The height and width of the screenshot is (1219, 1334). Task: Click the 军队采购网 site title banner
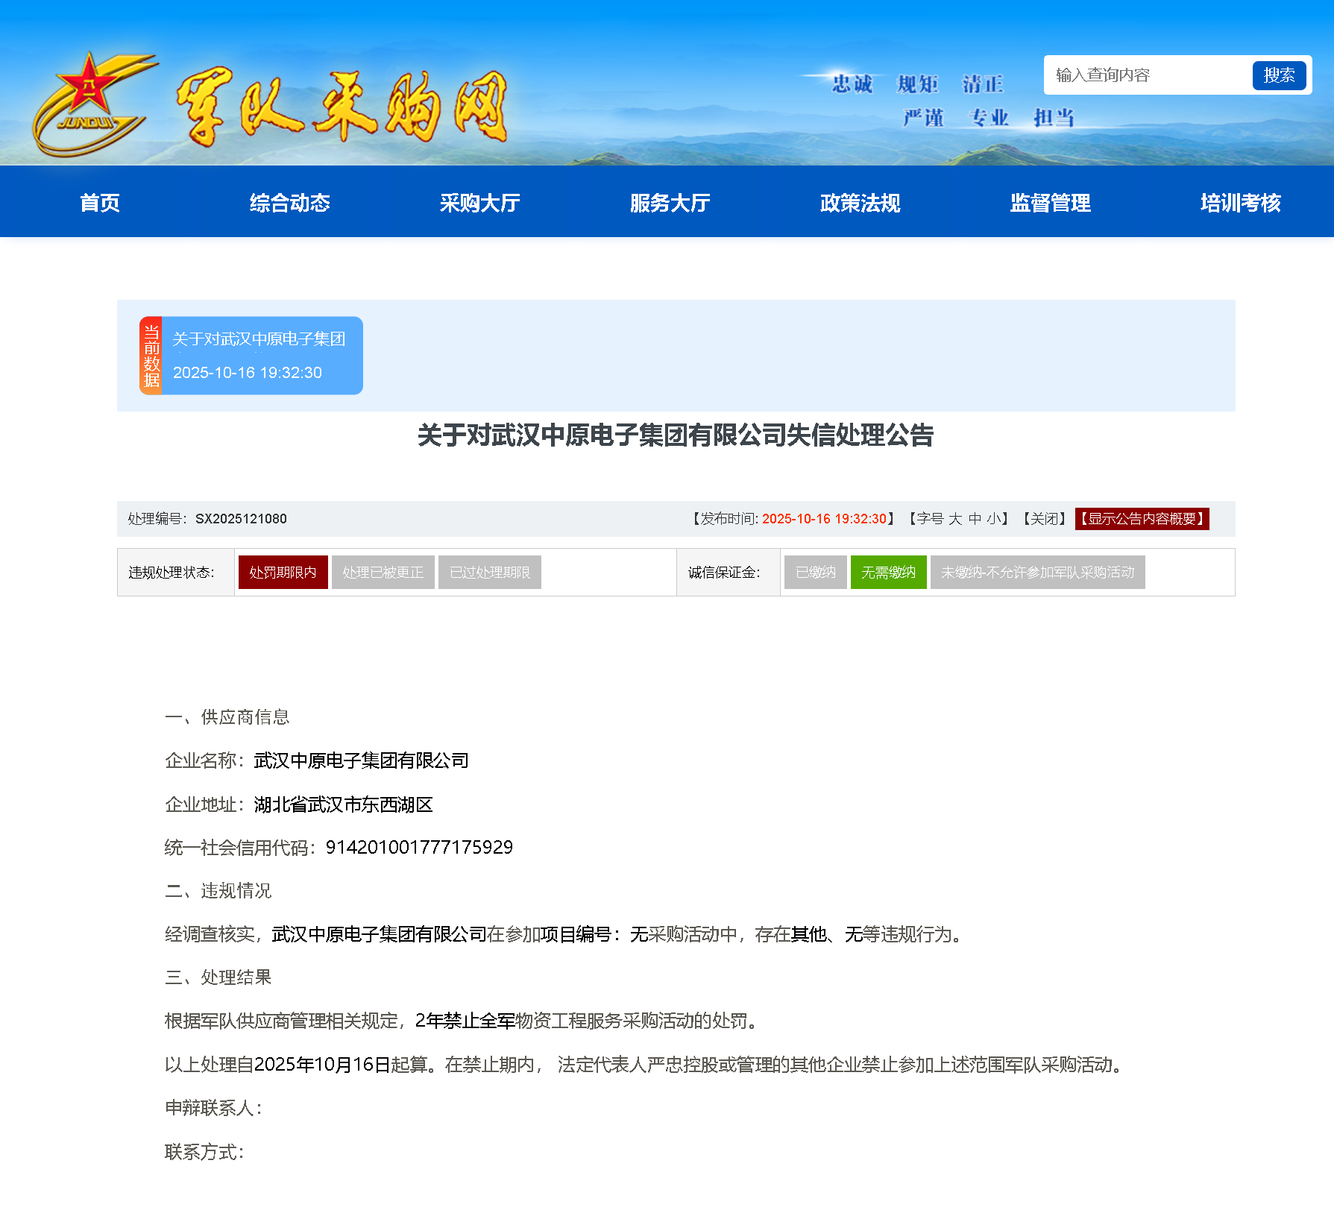[x=342, y=107]
